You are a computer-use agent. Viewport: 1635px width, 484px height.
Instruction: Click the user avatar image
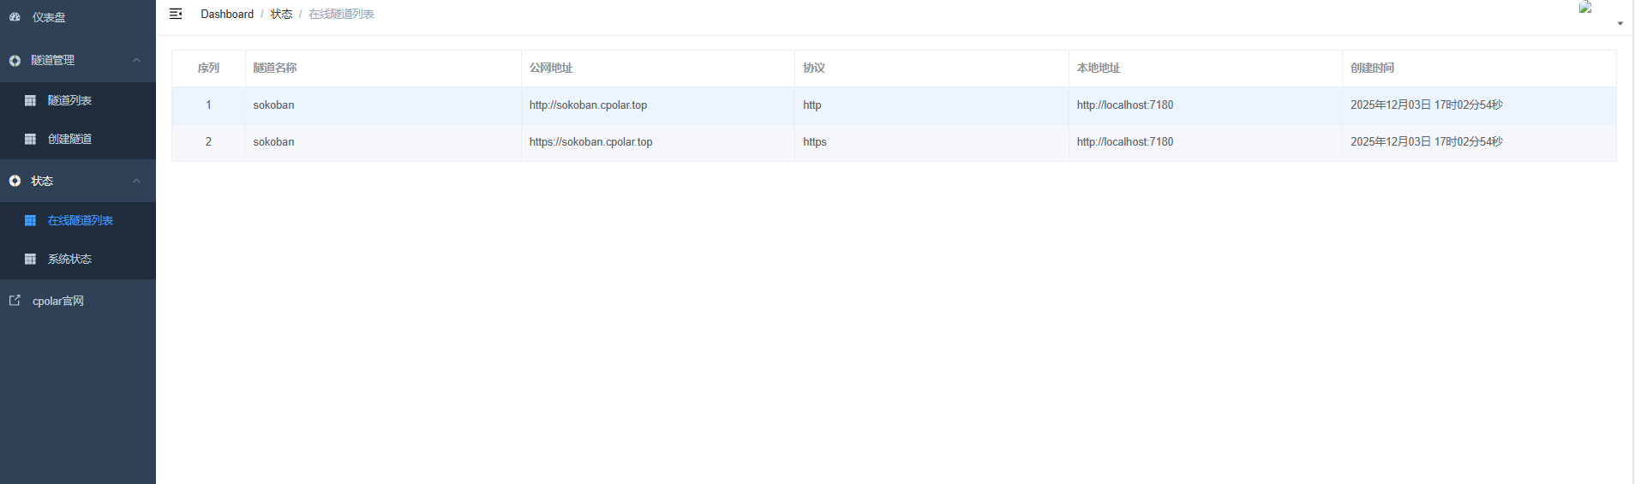point(1585,8)
